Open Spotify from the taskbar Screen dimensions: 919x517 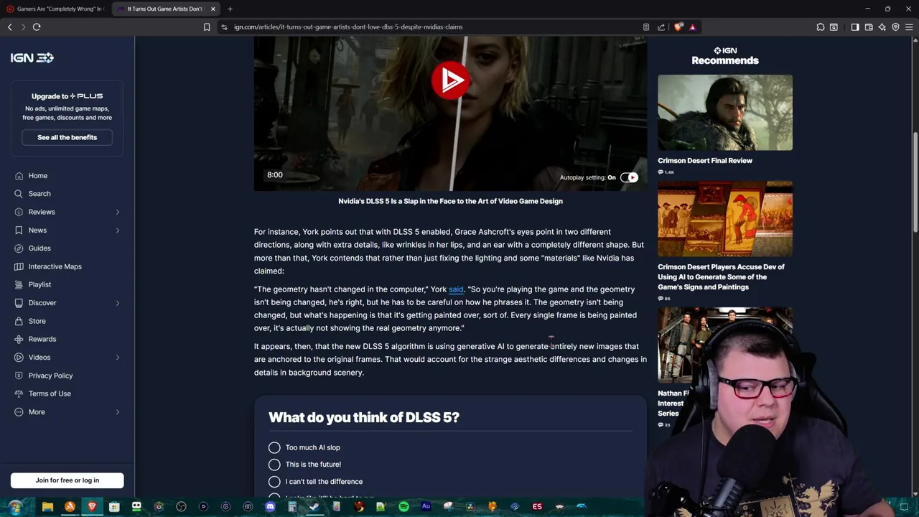403,507
